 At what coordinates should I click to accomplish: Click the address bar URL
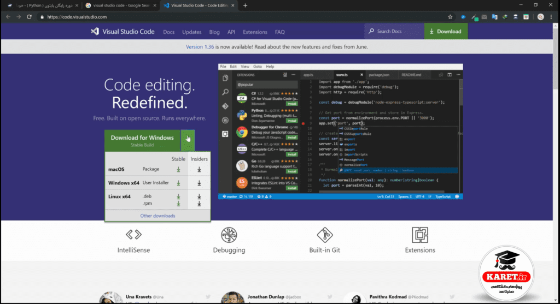77,17
